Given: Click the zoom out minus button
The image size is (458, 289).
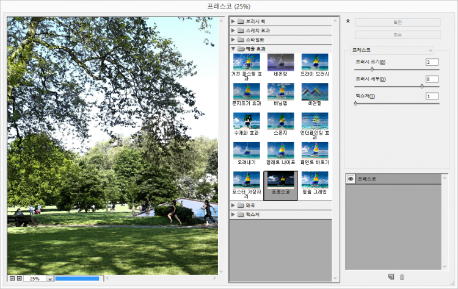Looking at the screenshot, I should coord(12,279).
